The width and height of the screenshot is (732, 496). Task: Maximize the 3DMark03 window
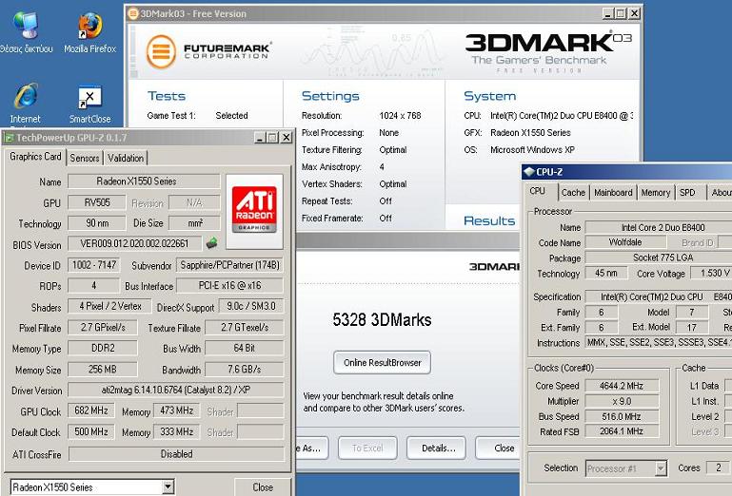point(620,13)
